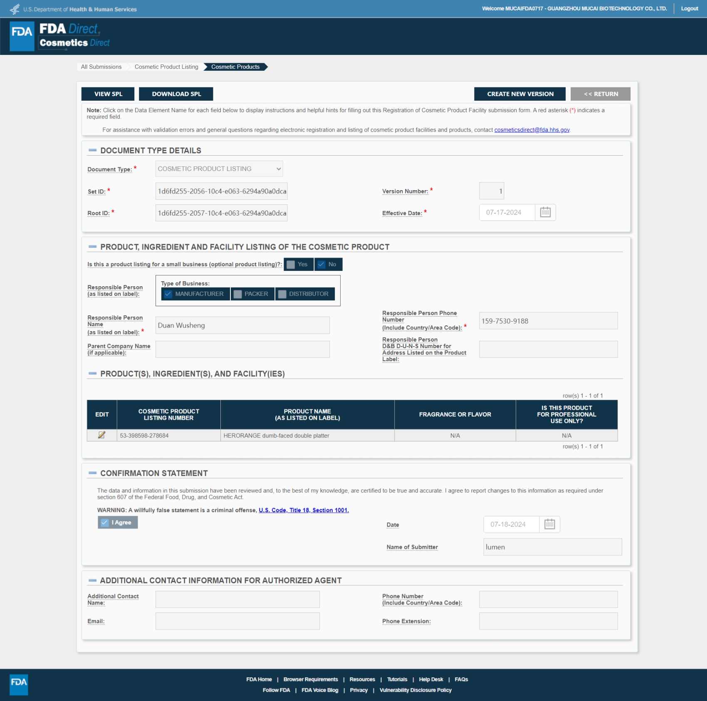The image size is (707, 701).
Task: Collapse the Confirmation Statement section
Action: [x=92, y=473]
